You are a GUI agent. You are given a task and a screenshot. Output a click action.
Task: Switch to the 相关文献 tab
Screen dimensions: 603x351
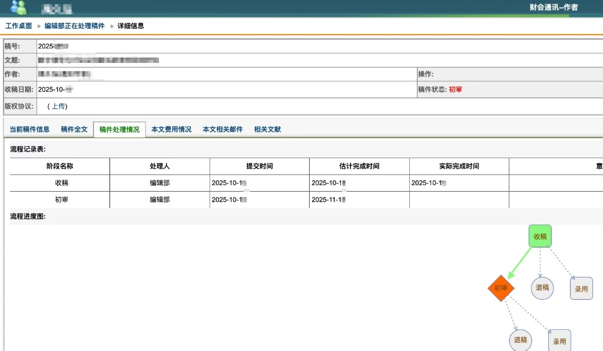tap(267, 129)
